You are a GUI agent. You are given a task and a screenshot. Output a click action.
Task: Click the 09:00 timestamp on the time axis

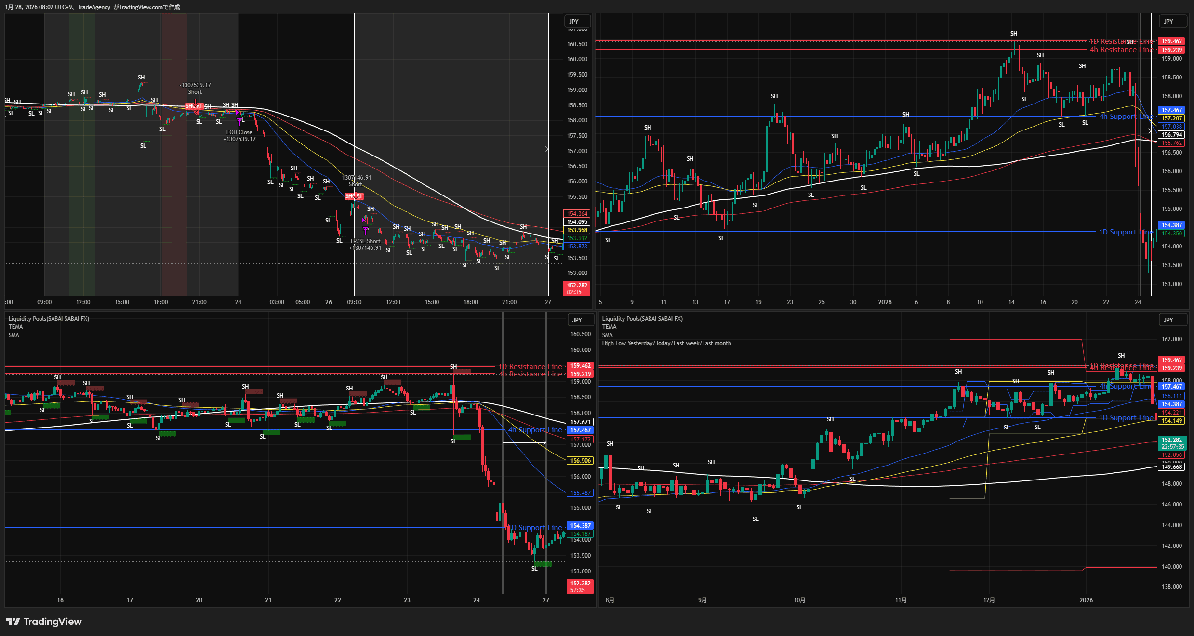(x=44, y=302)
